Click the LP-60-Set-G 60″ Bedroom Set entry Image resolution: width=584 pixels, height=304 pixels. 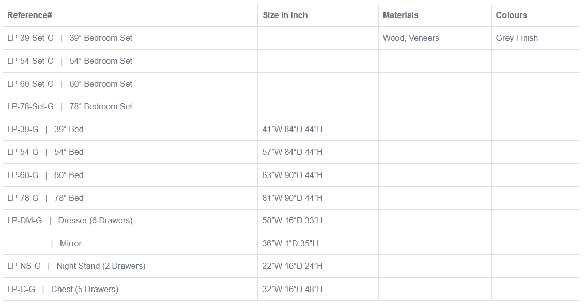[70, 84]
